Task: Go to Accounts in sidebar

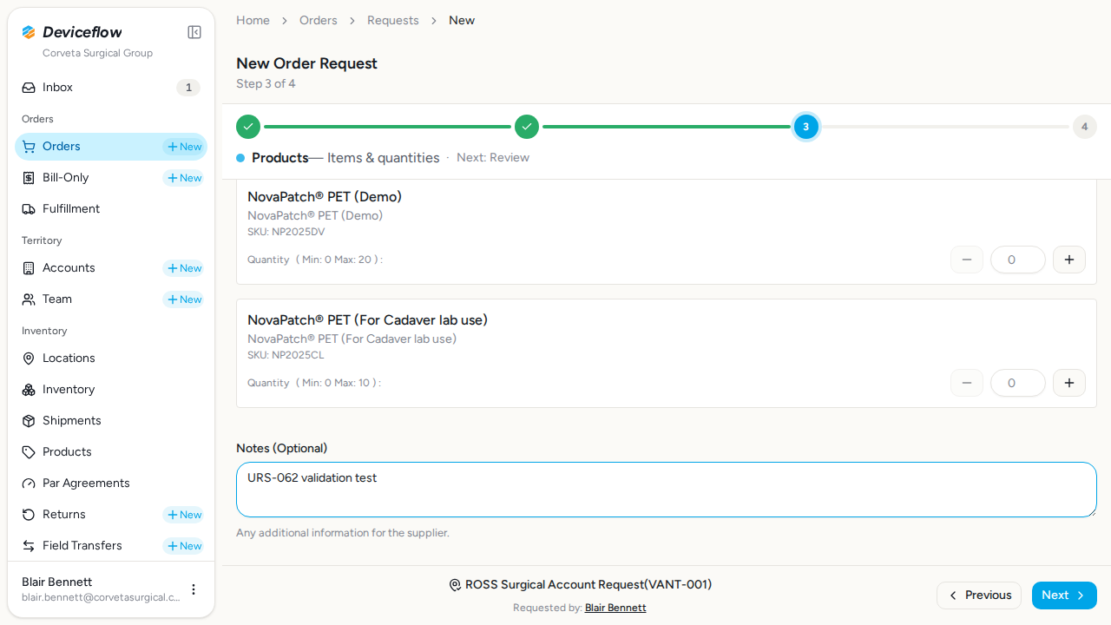Action: coord(111,268)
